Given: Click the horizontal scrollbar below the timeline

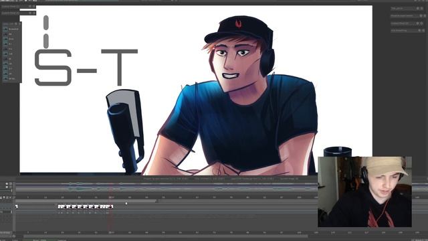Looking at the screenshot, I should point(166,236).
